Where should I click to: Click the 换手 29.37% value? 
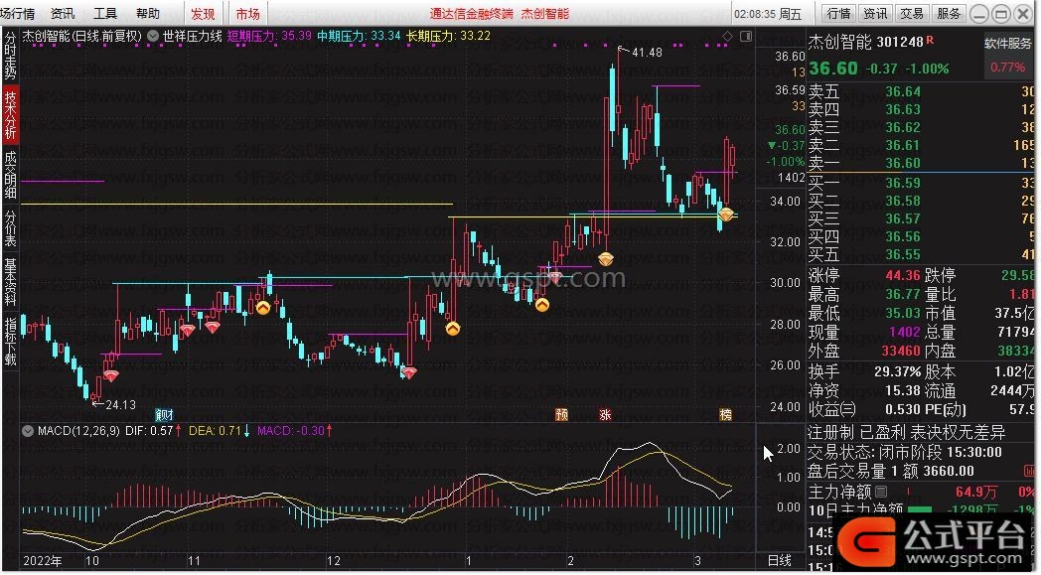898,371
